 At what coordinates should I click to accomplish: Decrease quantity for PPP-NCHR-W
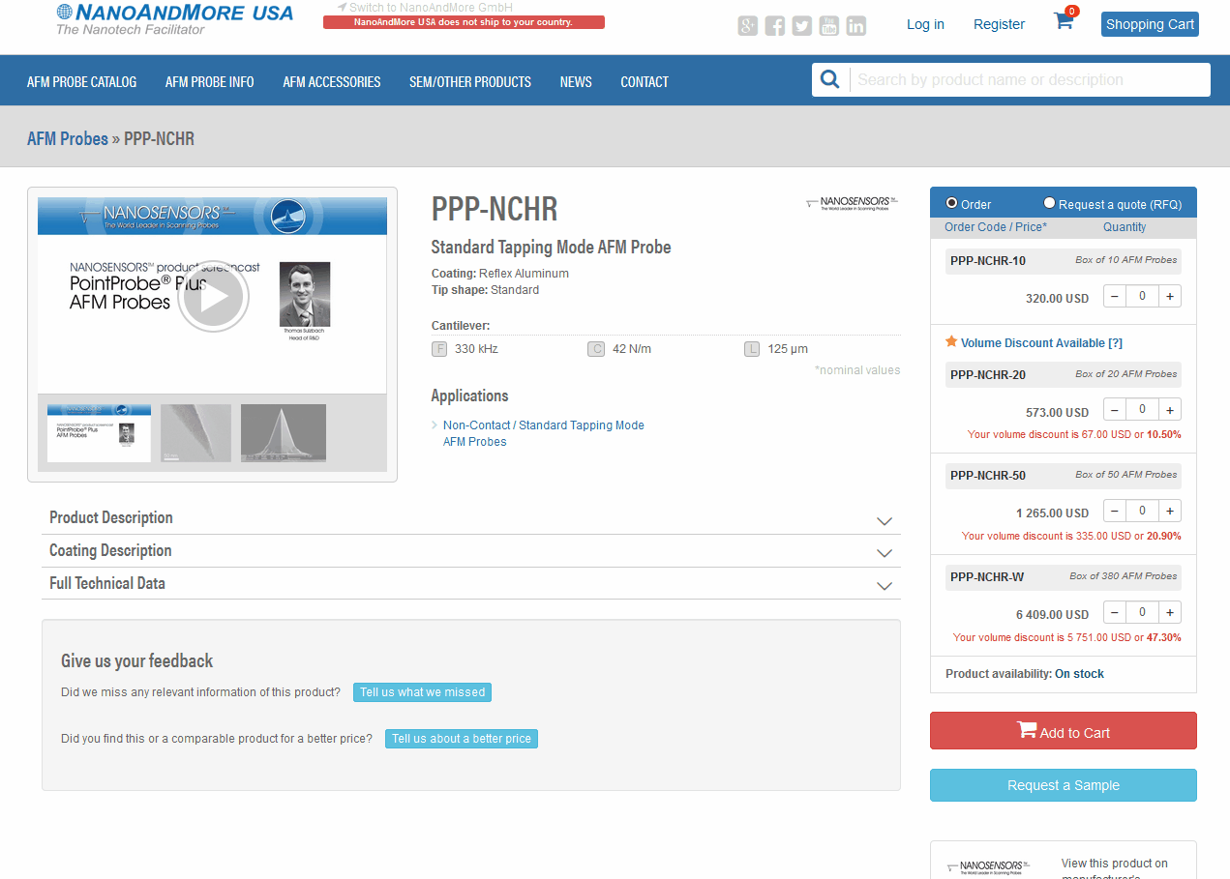tap(1115, 612)
